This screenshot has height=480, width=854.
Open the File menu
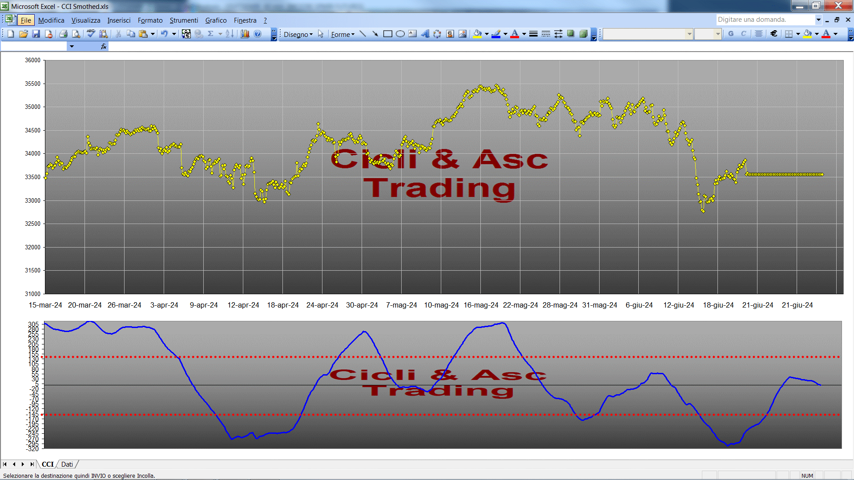[26, 20]
